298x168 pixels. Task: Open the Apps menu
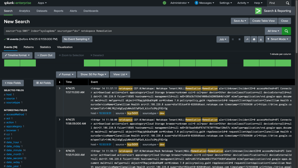[x=42, y=3]
